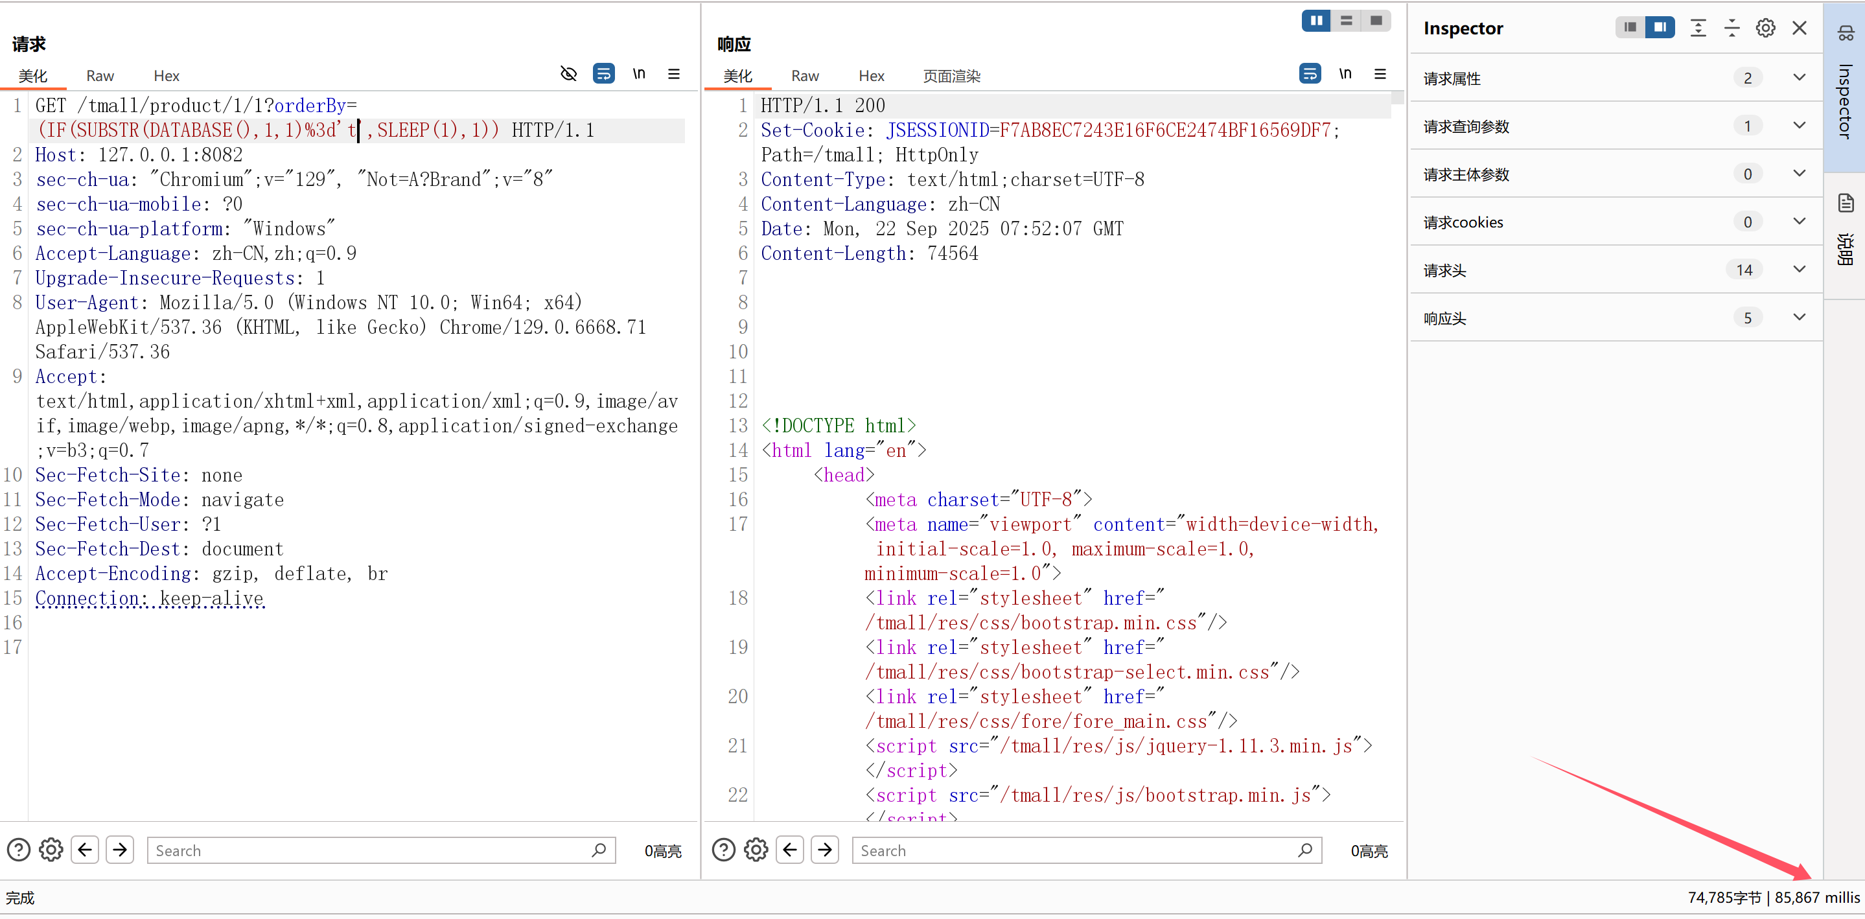The width and height of the screenshot is (1865, 919).
Task: Toggle word wrap icon in response panel
Action: click(1310, 74)
